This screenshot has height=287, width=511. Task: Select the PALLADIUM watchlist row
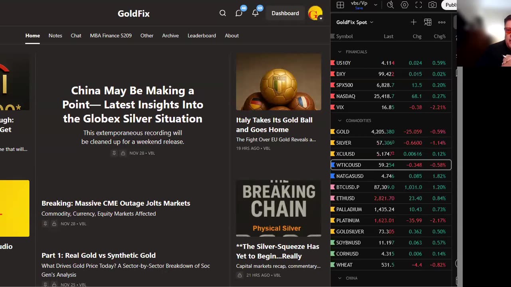coord(391,209)
